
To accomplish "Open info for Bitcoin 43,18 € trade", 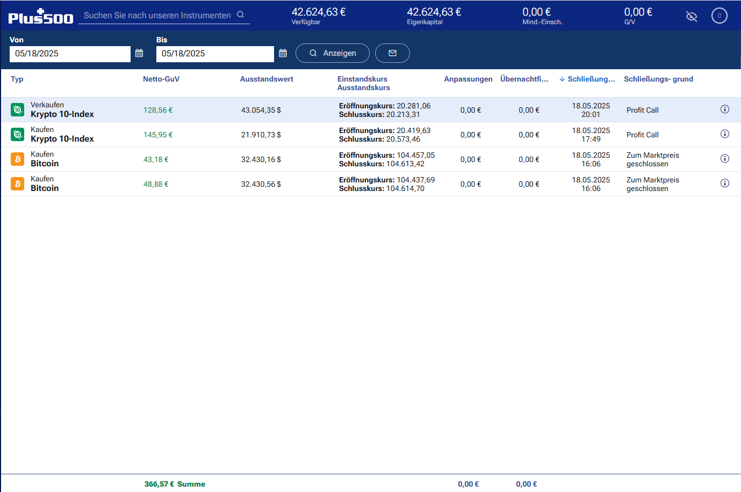I will click(x=724, y=159).
